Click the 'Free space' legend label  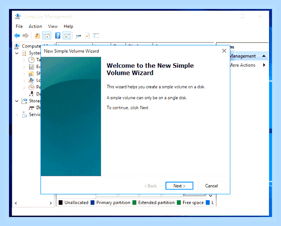click(x=193, y=202)
